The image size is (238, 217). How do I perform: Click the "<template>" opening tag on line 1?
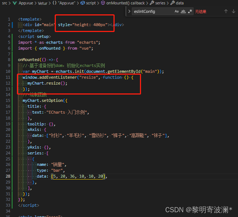[x=30, y=19]
